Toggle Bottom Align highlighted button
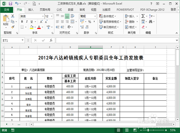The width and height of the screenshot is (180, 133). (x=67, y=16)
